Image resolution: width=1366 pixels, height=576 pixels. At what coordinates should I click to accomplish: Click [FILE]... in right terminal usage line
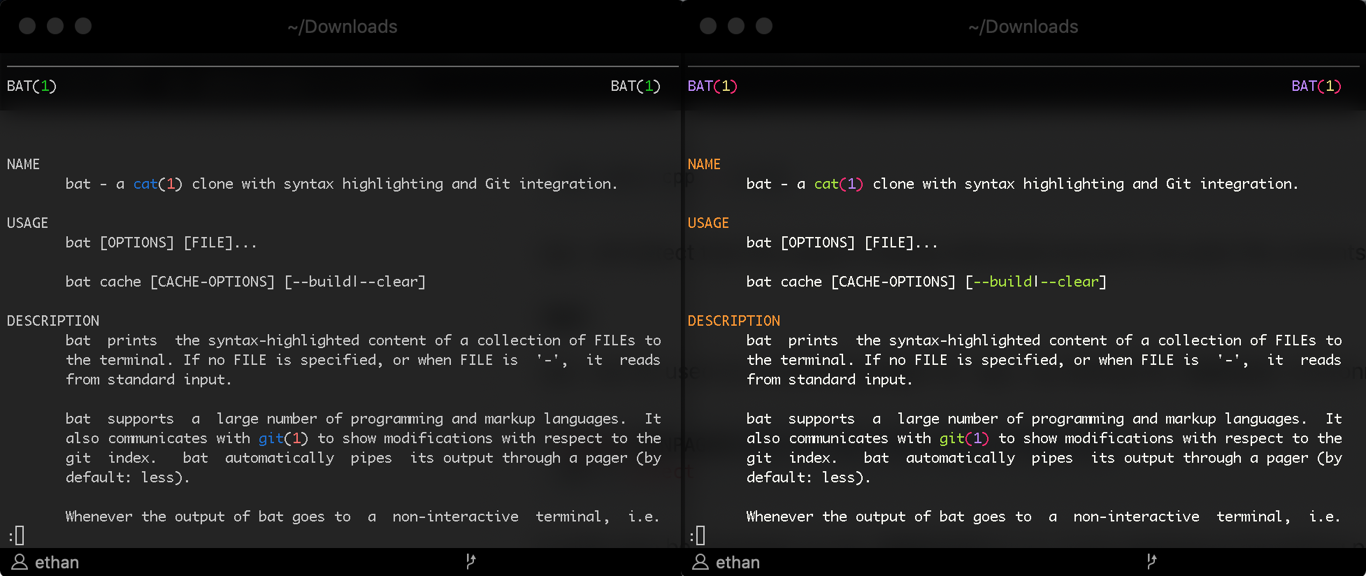coord(902,243)
